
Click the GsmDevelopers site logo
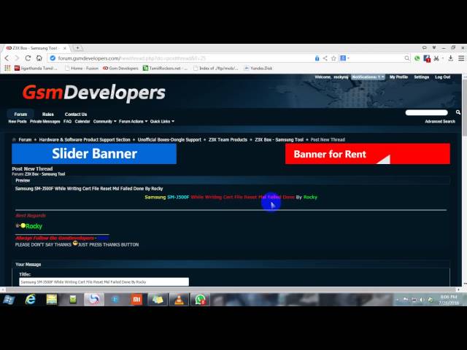point(94,93)
